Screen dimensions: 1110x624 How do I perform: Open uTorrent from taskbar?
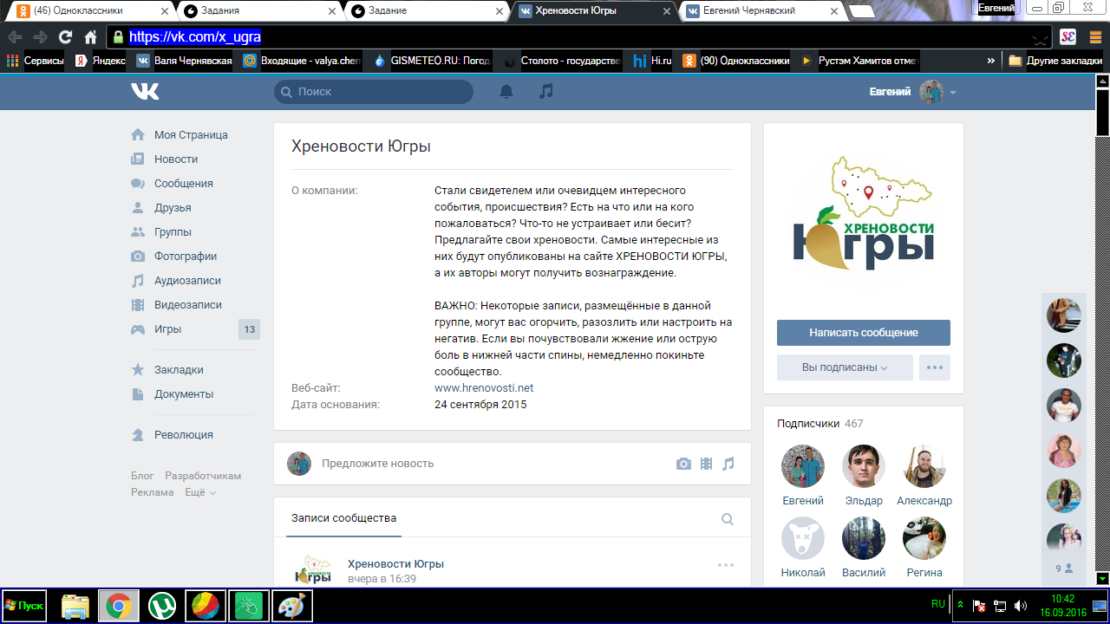click(x=161, y=606)
